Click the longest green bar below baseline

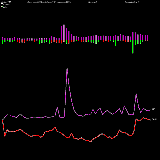click(133, 47)
